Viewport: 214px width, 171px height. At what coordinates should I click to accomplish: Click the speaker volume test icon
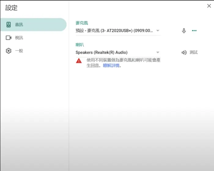(184, 52)
